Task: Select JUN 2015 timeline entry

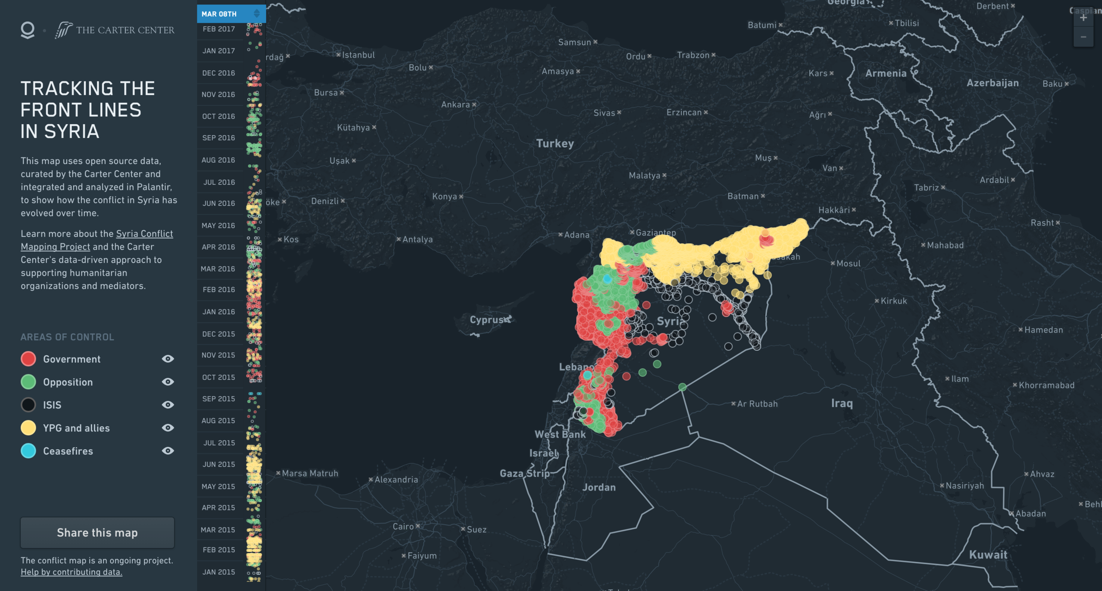Action: pos(219,464)
